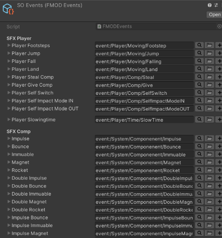Edit the event:/Player/Comp/Steal path field

[x=144, y=77]
